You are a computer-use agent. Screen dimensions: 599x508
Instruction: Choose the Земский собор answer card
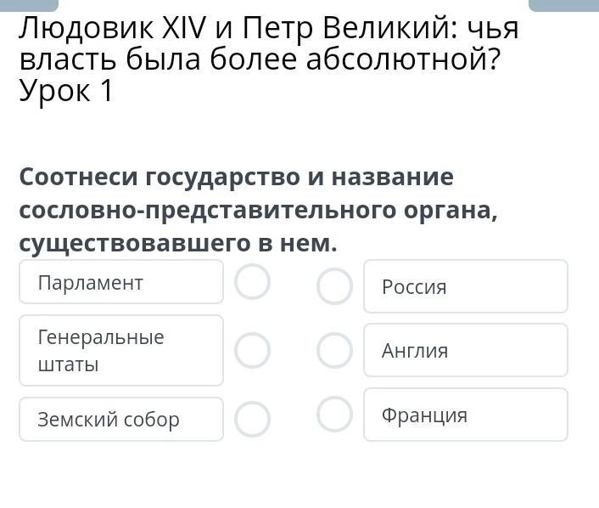pyautogui.click(x=121, y=419)
